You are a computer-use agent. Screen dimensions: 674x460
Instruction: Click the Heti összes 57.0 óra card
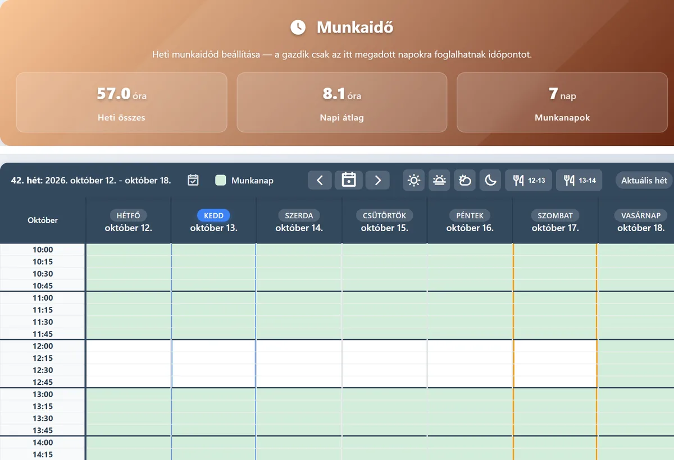pos(121,102)
